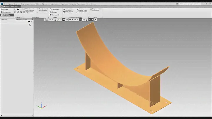This screenshot has height=119, width=212.
Task: Expand the dropdown arrow beside the zoom magnifier
Action: coord(53,20)
